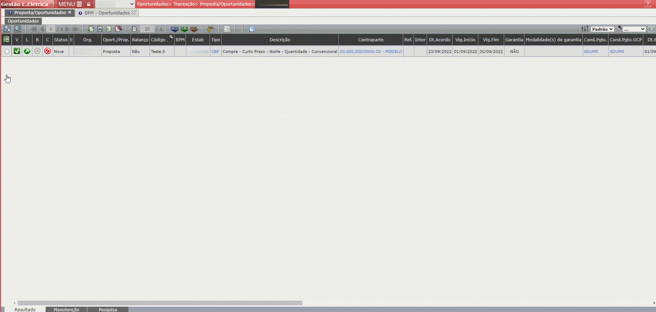Viewport: 656px width, 312px height.
Task: Open the dropdown next to the lock icon
Action: point(115,4)
